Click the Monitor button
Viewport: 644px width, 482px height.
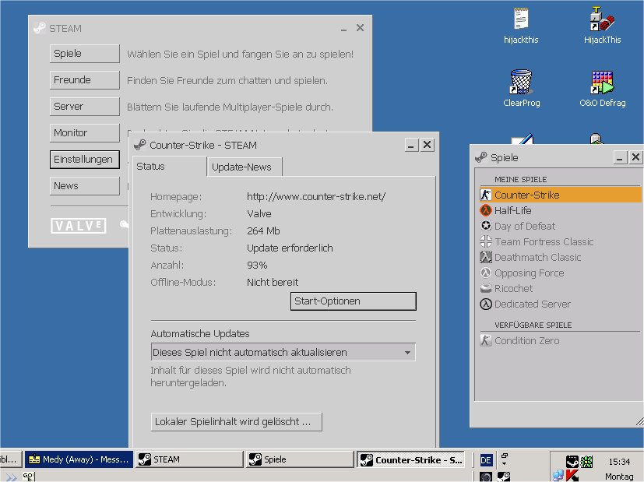(x=85, y=132)
